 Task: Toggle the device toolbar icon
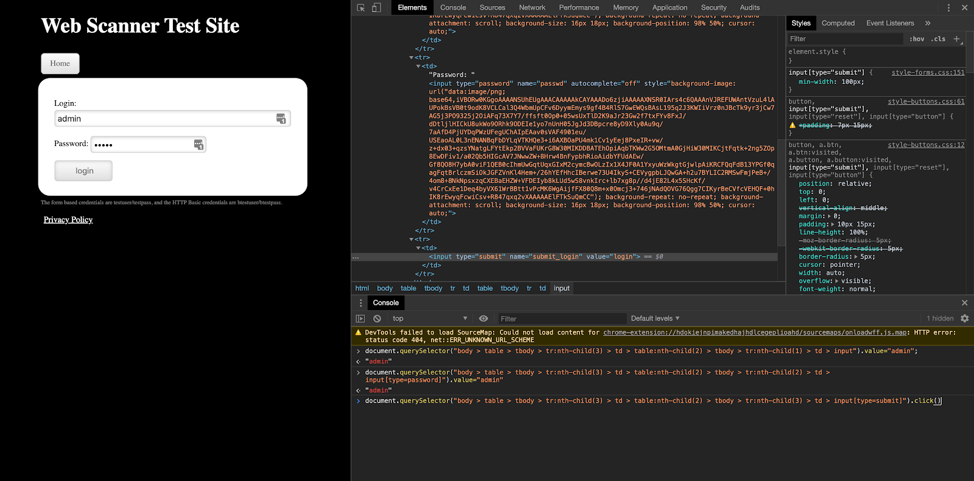pos(376,8)
